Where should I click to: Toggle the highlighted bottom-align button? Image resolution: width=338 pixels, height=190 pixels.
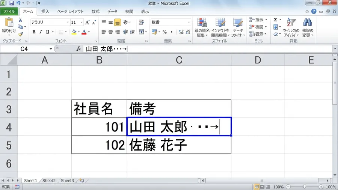118,22
